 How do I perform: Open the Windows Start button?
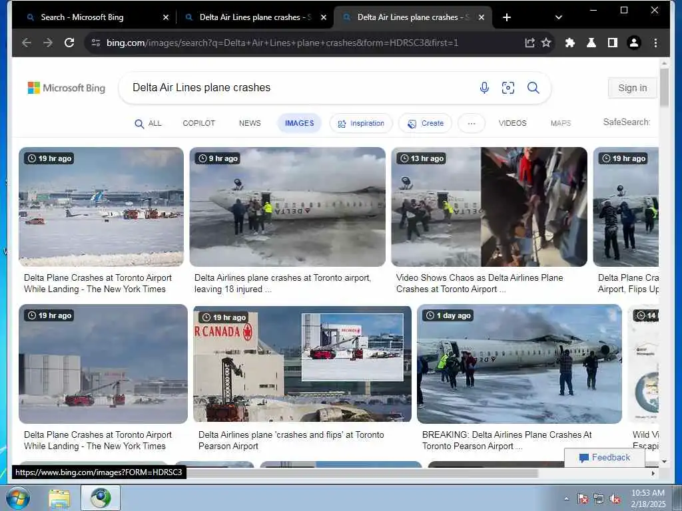[x=18, y=498]
